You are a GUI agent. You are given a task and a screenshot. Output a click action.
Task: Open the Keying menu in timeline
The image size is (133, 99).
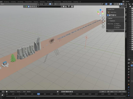pos(19,92)
